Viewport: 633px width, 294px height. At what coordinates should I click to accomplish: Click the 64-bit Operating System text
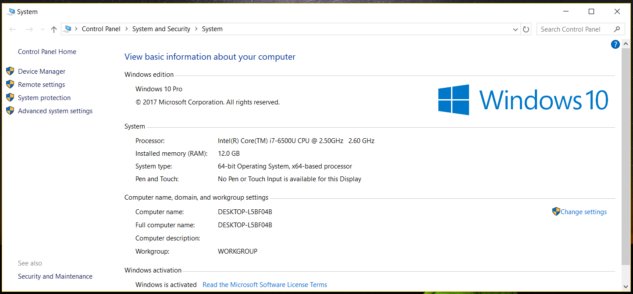285,166
